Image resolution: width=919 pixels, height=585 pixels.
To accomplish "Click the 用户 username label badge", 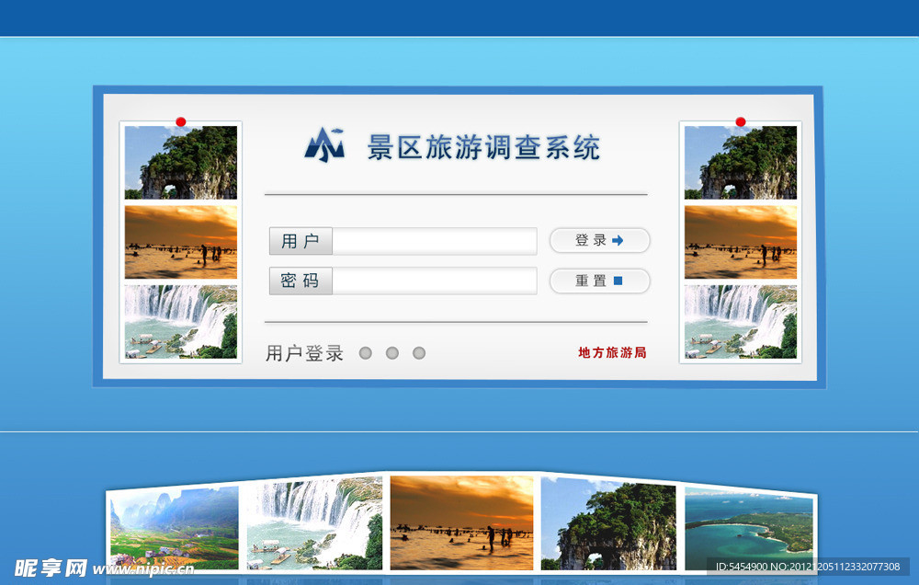I will coord(300,240).
